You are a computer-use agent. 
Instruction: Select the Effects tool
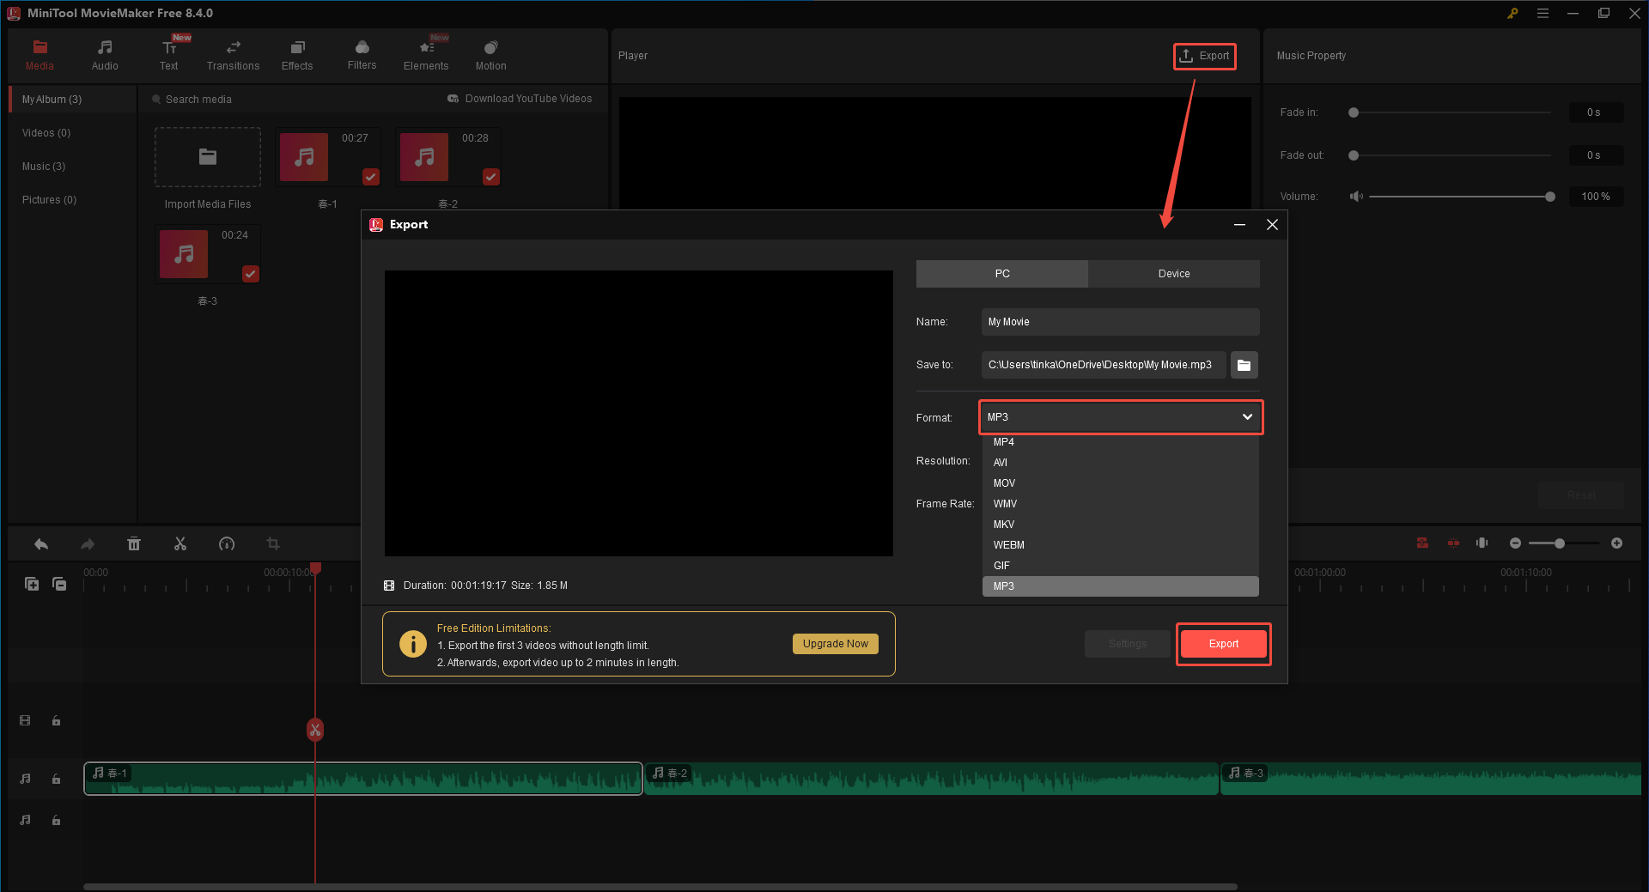tap(297, 54)
